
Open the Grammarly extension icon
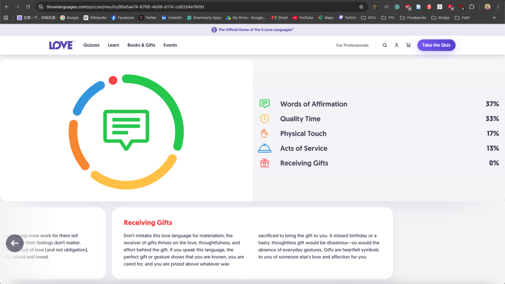(x=397, y=7)
